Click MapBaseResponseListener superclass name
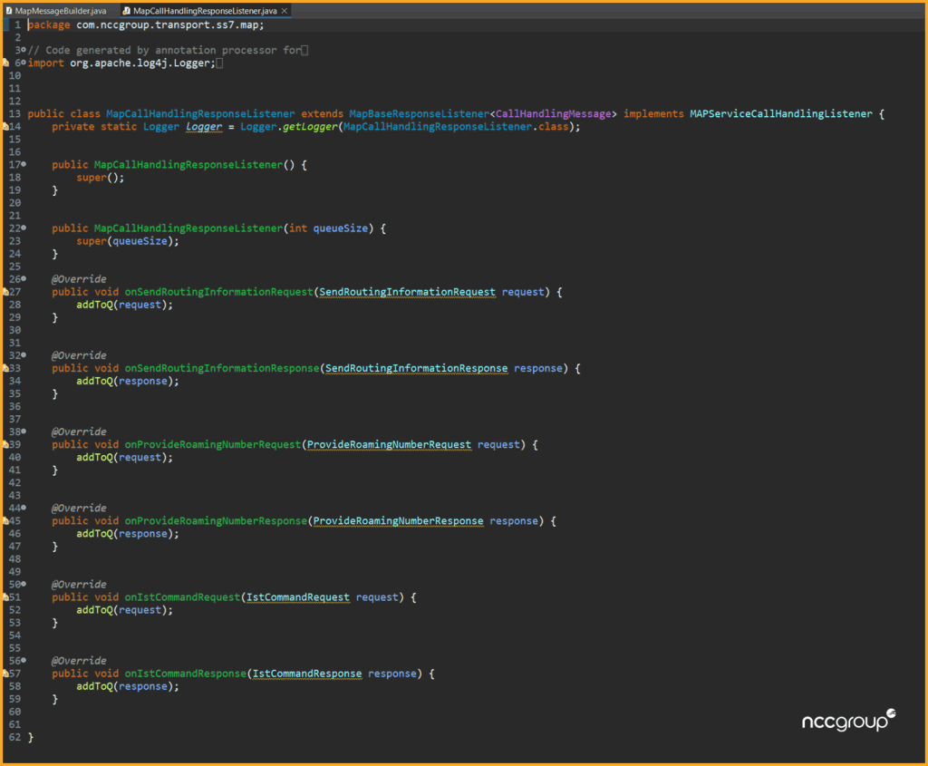The image size is (928, 766). [x=419, y=114]
